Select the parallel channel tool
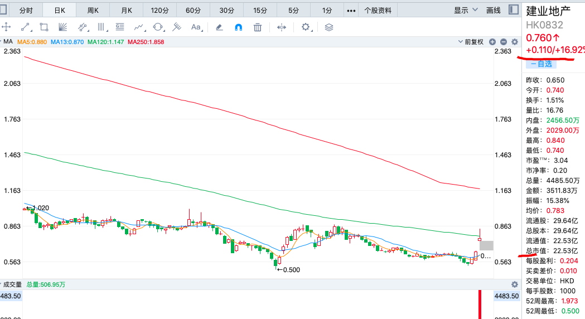585x319 pixels. (x=83, y=27)
